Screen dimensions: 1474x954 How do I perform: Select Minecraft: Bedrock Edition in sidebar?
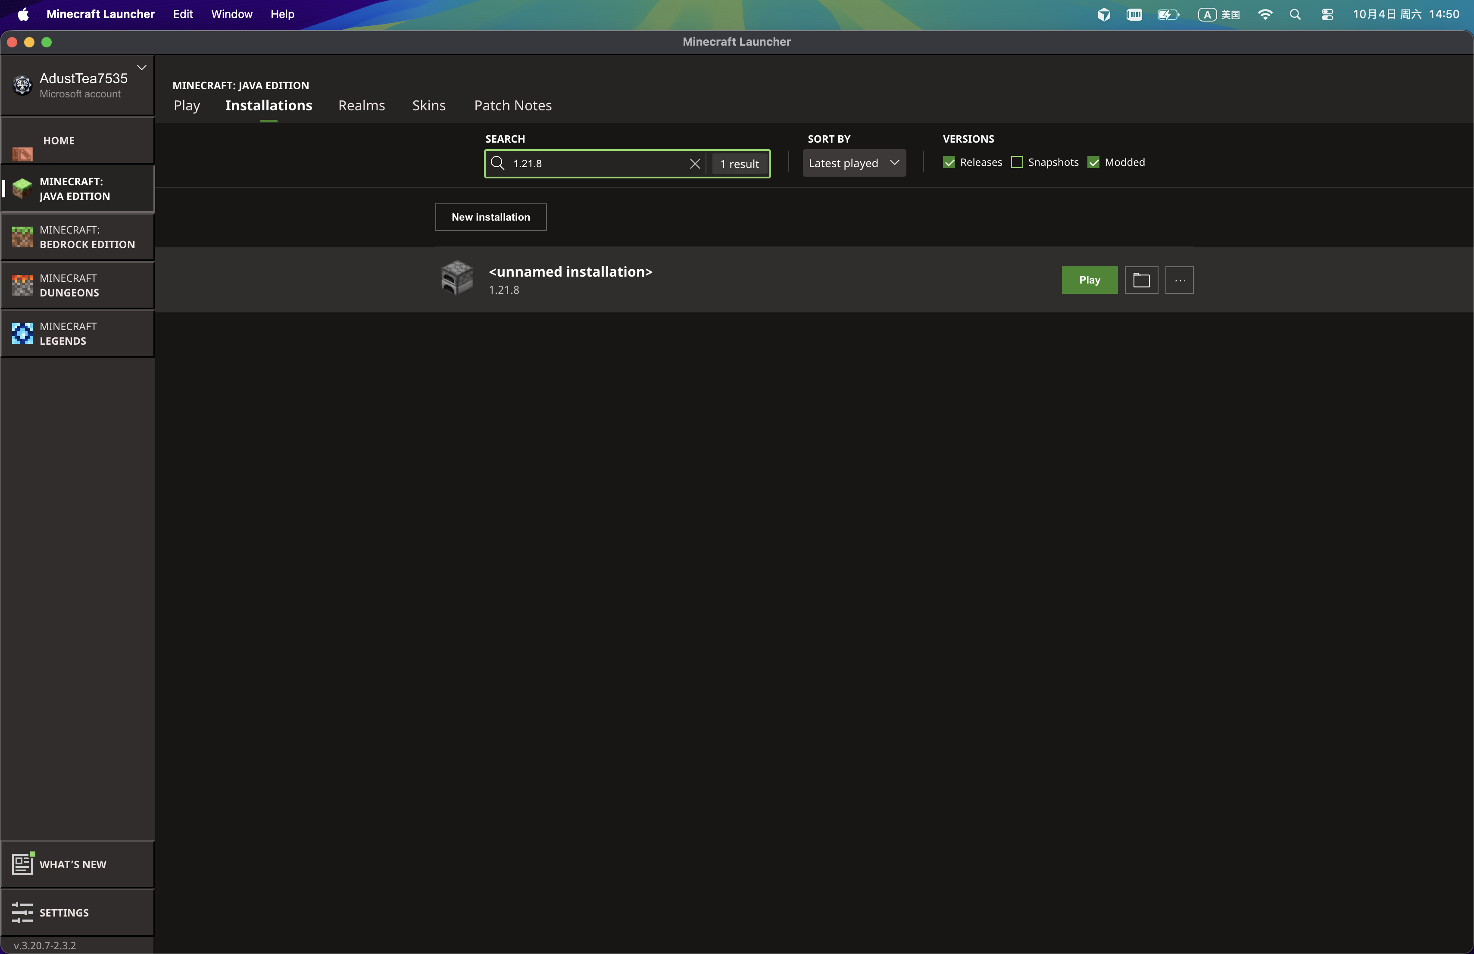coord(78,237)
